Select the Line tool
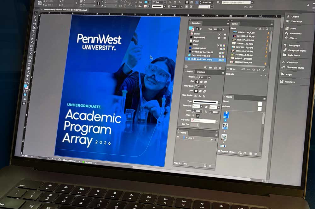 (x=33, y=35)
